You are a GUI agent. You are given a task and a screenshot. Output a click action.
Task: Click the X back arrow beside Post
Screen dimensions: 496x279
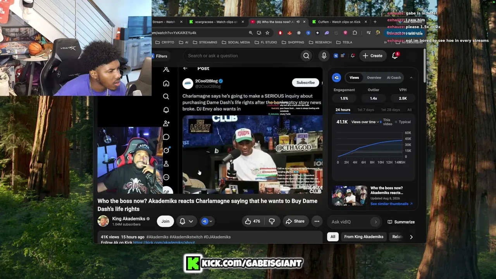pos(185,69)
